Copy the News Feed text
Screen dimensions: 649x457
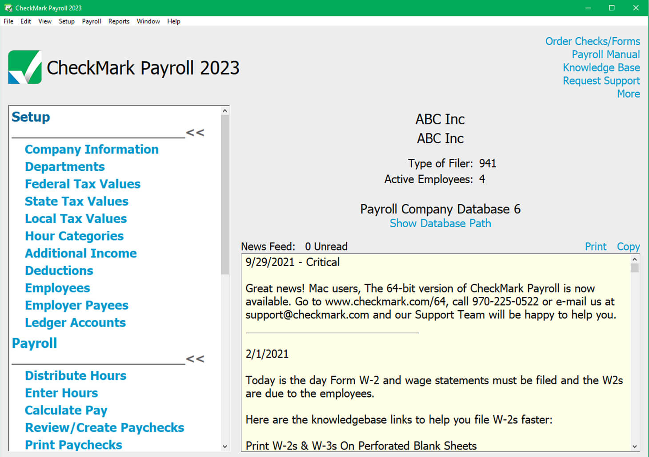(x=629, y=247)
